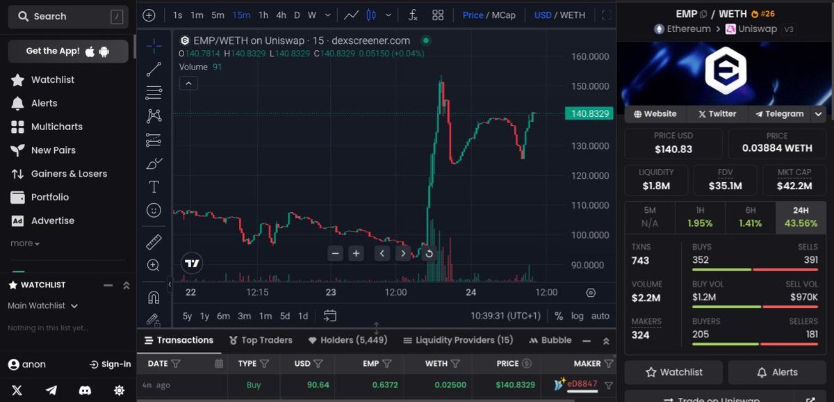This screenshot has width=834, height=402.
Task: Open the long position forecasting tool
Action: click(154, 140)
